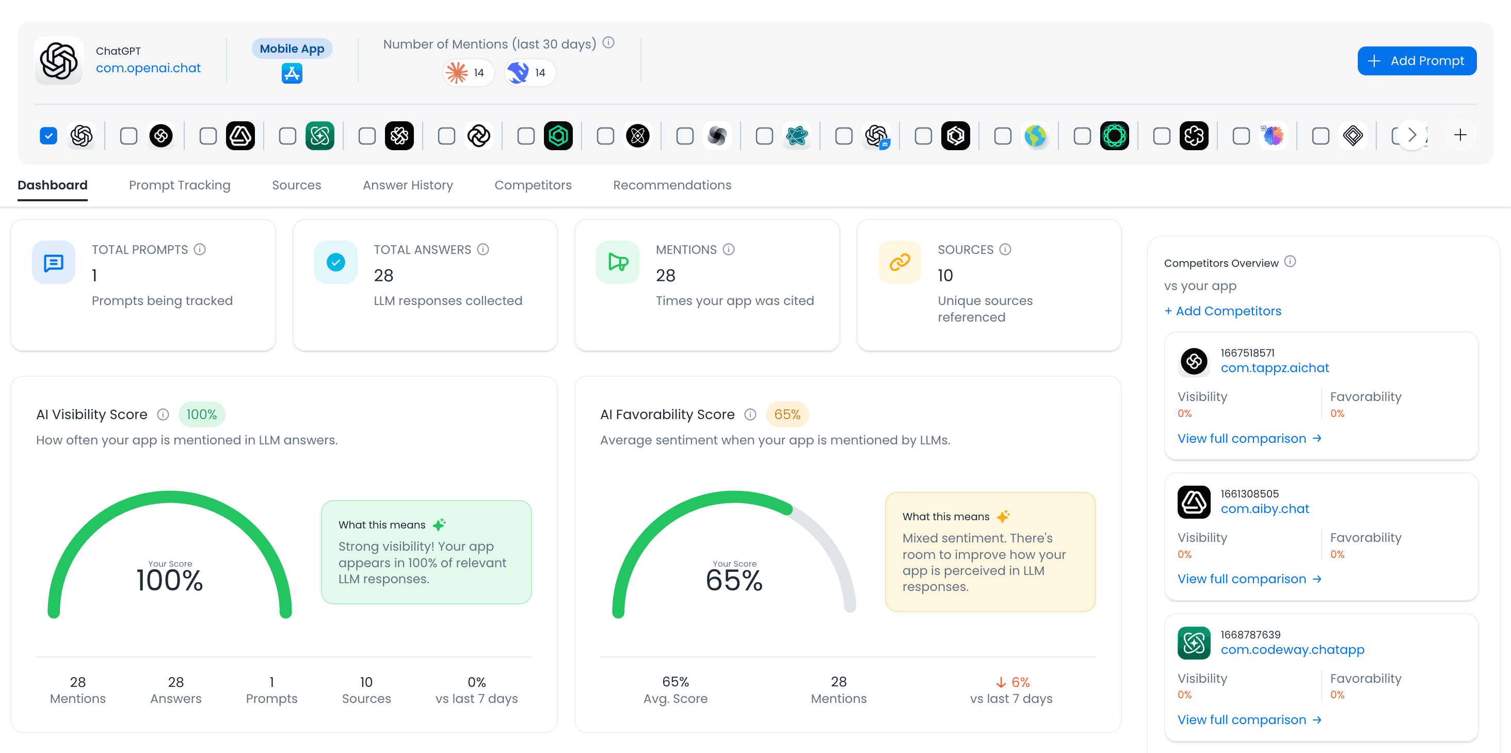
Task: Click the '↓ 6%' vs last 7 days value
Action: [1012, 683]
